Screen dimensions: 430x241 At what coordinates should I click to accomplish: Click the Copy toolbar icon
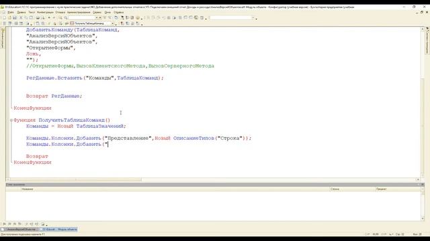26,18
